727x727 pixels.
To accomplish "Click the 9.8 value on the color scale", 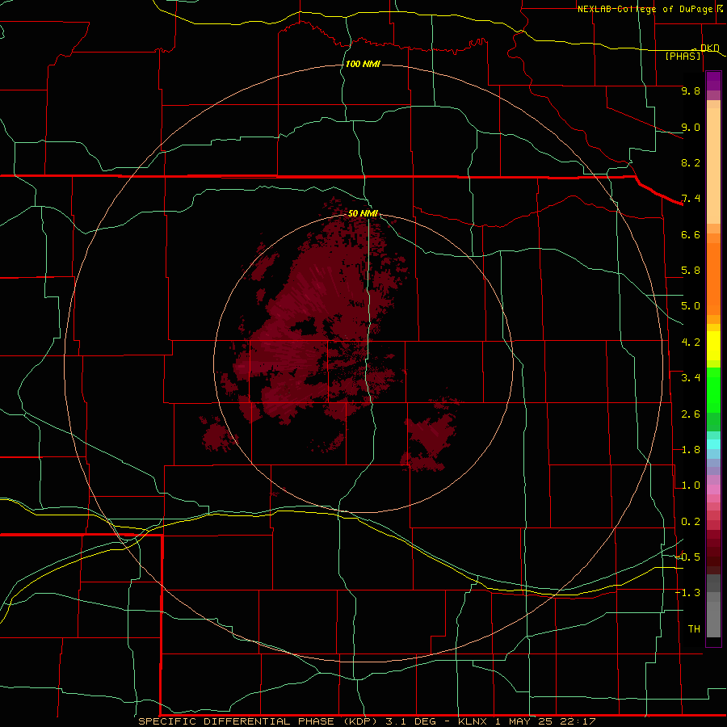I will (x=691, y=90).
